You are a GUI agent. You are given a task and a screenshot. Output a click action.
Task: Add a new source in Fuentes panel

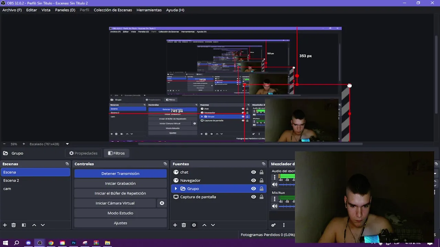[175, 225]
